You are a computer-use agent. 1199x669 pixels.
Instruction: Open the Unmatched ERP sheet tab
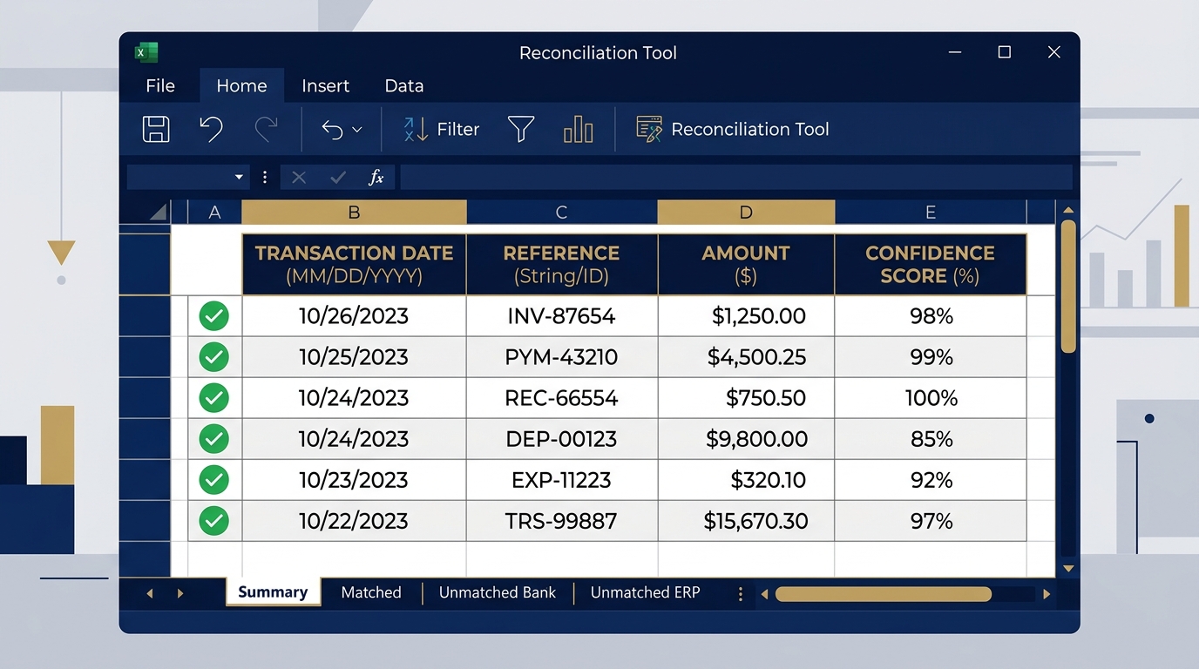pos(645,592)
